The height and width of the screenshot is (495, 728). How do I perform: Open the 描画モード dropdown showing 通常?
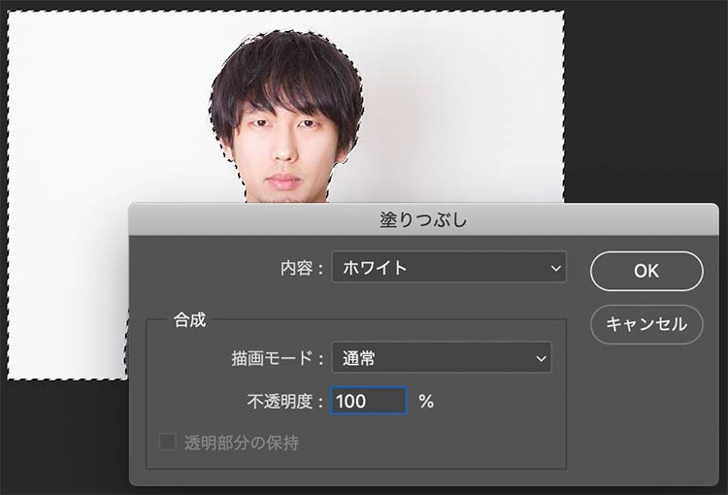tap(442, 357)
